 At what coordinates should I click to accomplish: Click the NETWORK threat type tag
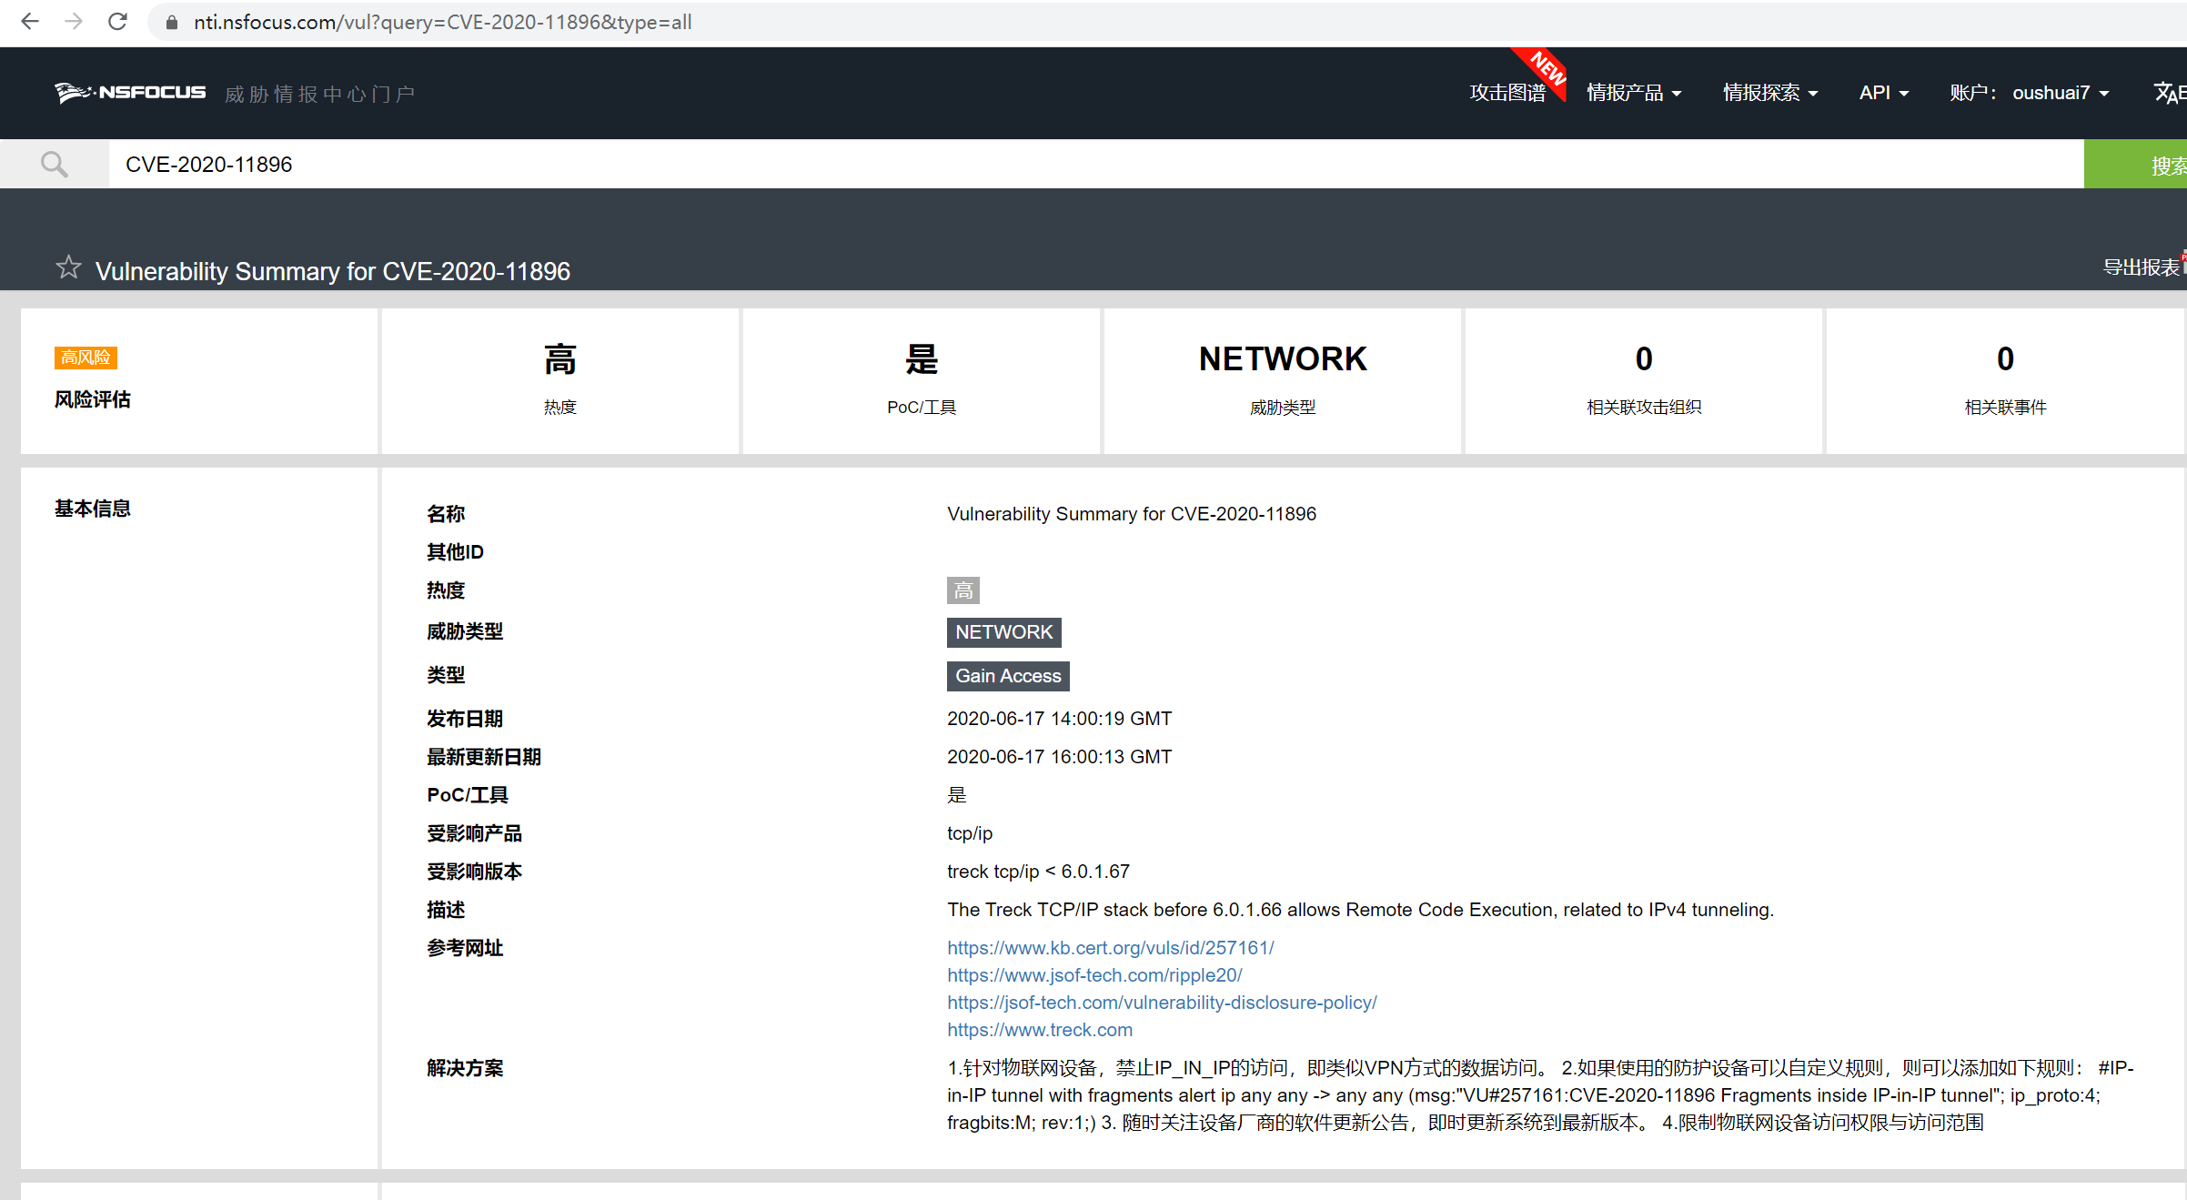[x=1003, y=632]
